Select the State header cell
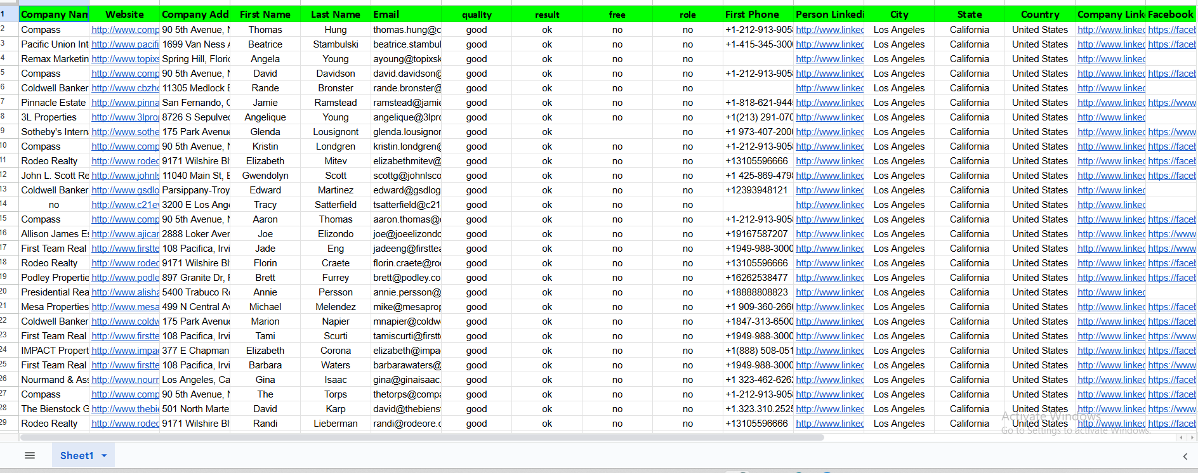Viewport: 1198px width, 473px height. click(970, 14)
